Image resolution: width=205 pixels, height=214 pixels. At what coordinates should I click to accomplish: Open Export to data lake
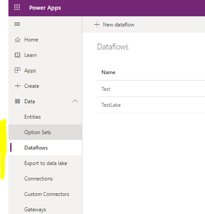tap(45, 163)
